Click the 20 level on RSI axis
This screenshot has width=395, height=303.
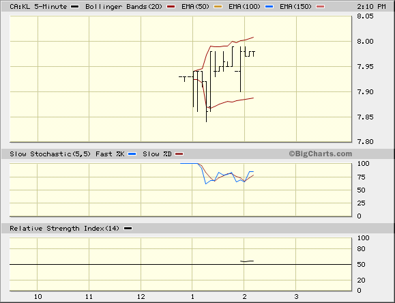(361, 280)
